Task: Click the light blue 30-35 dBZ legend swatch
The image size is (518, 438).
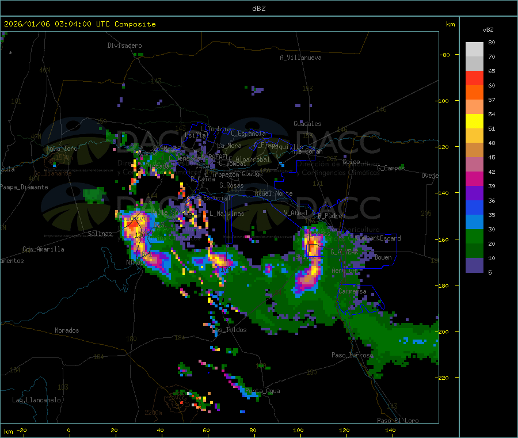Action: coord(474,222)
